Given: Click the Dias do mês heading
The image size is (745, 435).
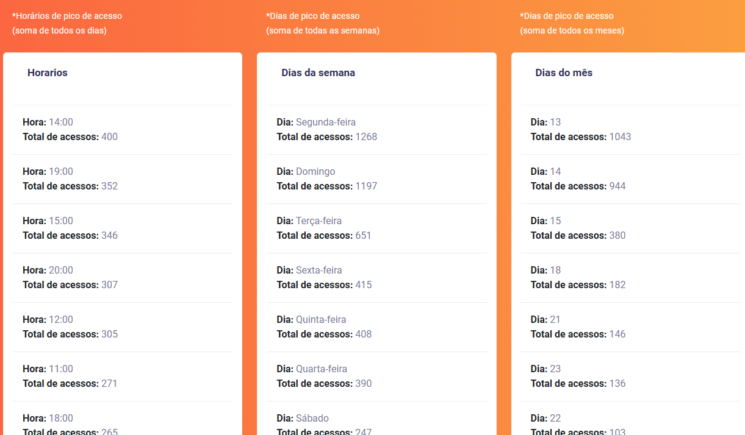Looking at the screenshot, I should point(564,72).
